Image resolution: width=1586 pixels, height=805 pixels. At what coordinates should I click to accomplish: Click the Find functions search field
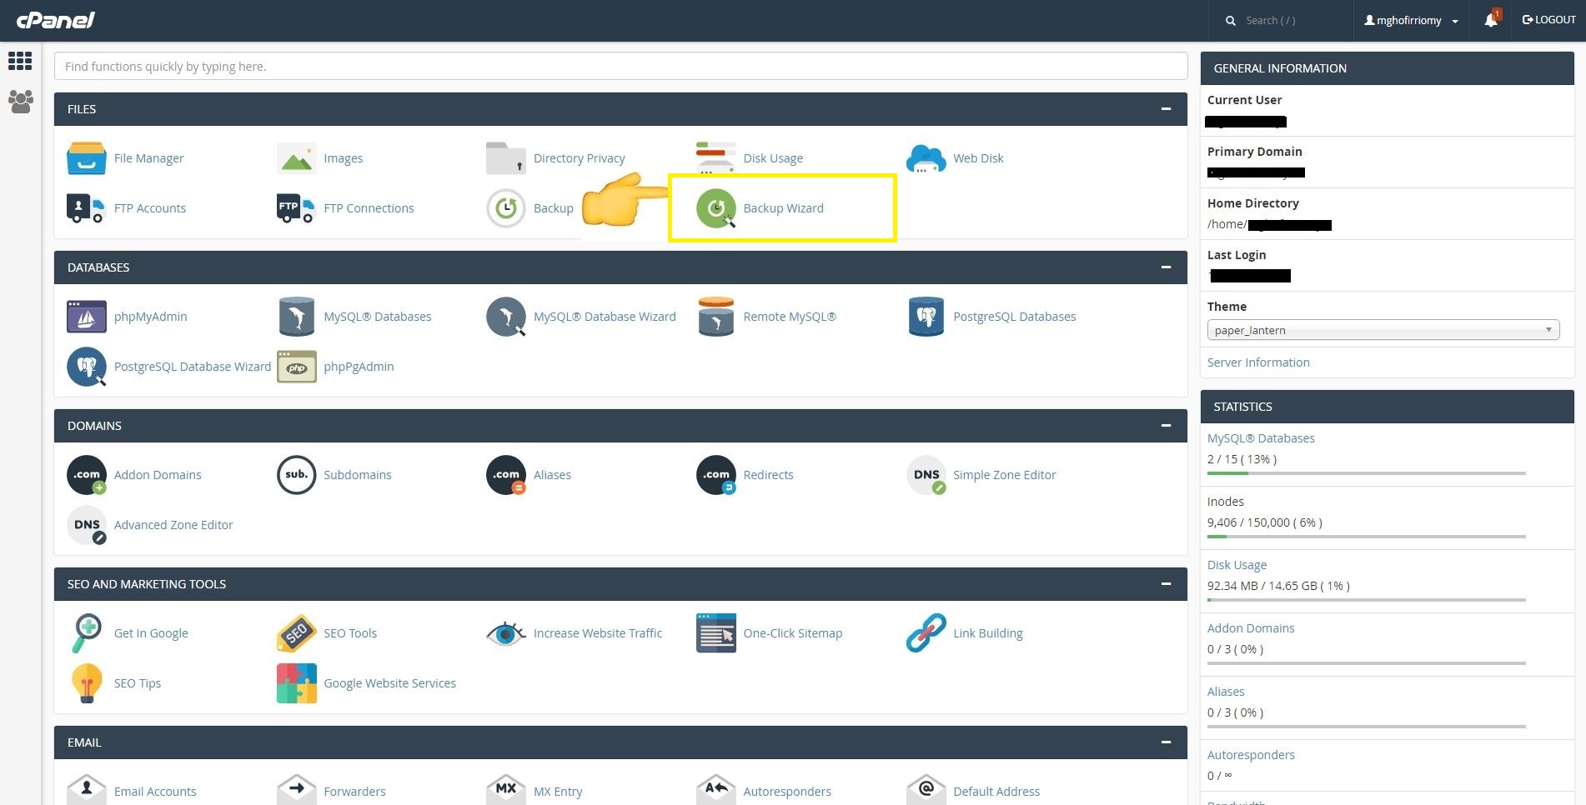tap(620, 67)
